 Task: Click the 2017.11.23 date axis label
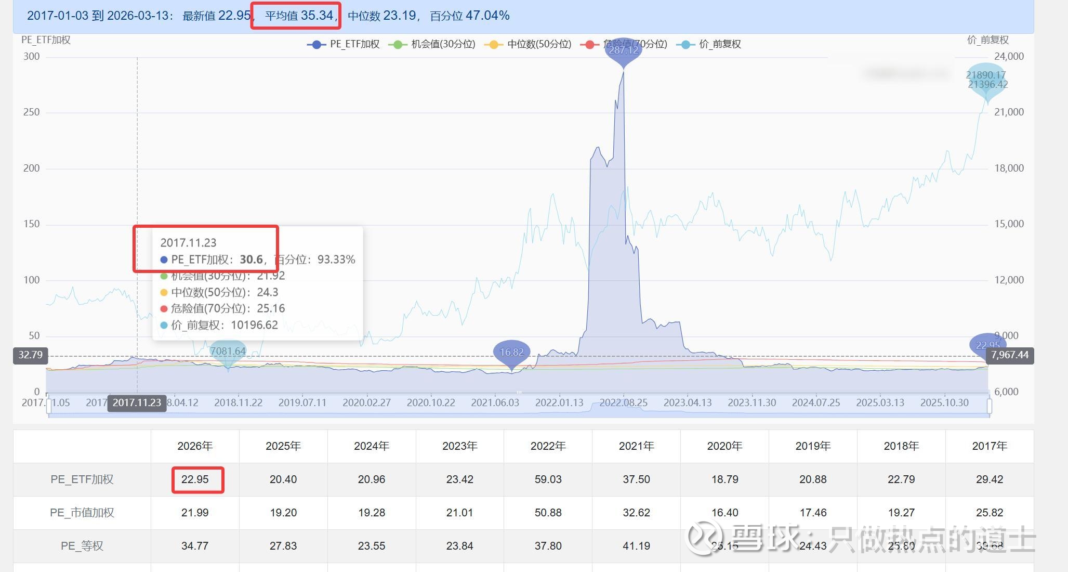point(137,403)
